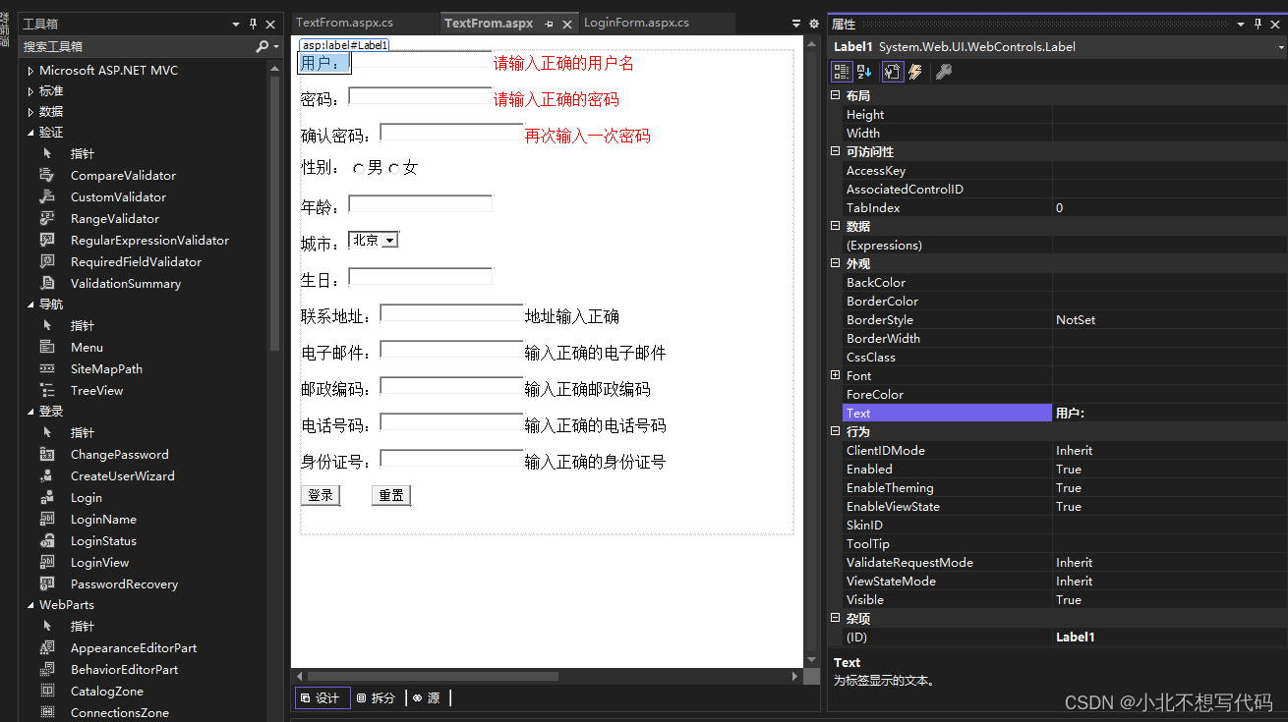Click the 重置 reset button
Viewport: 1288px width, 722px height.
click(390, 495)
